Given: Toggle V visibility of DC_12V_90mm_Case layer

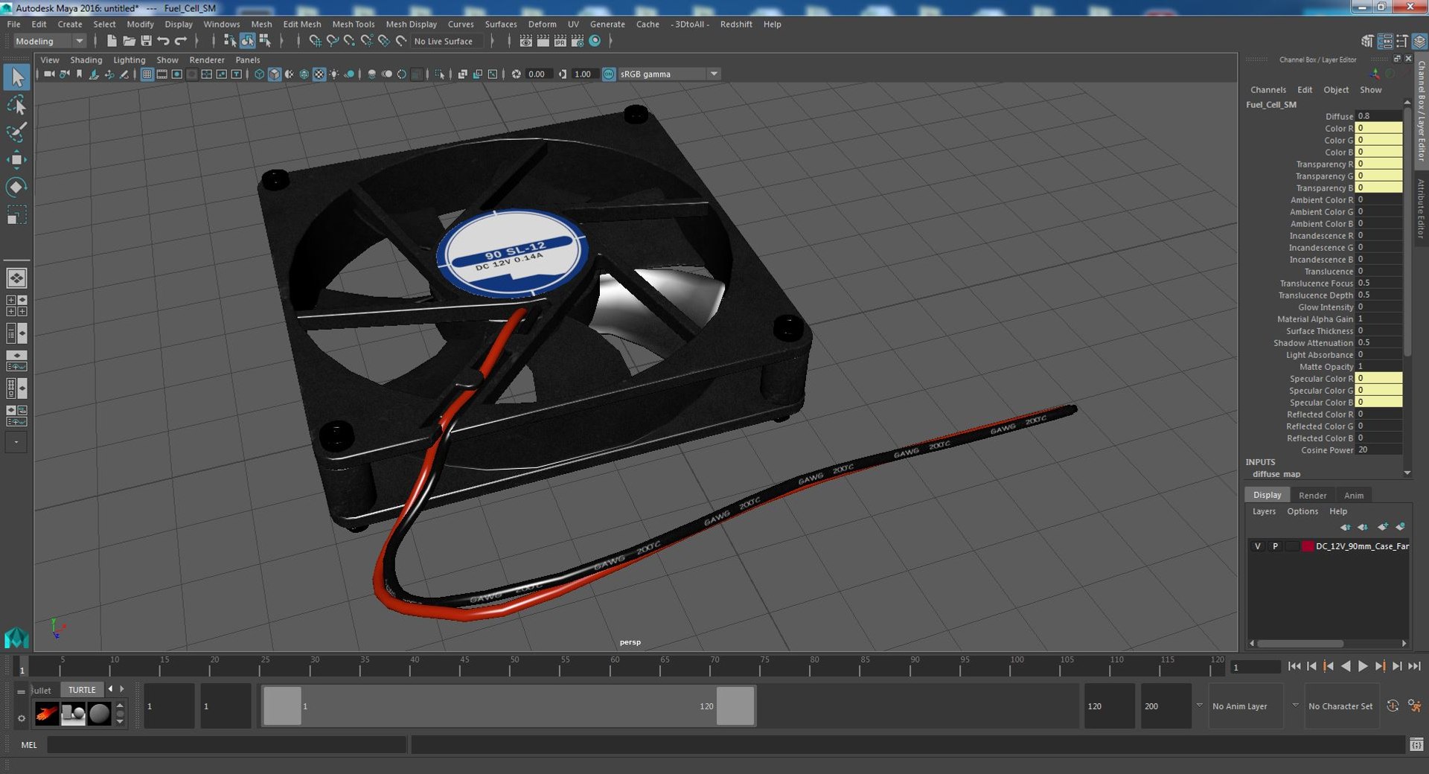Looking at the screenshot, I should [x=1258, y=546].
